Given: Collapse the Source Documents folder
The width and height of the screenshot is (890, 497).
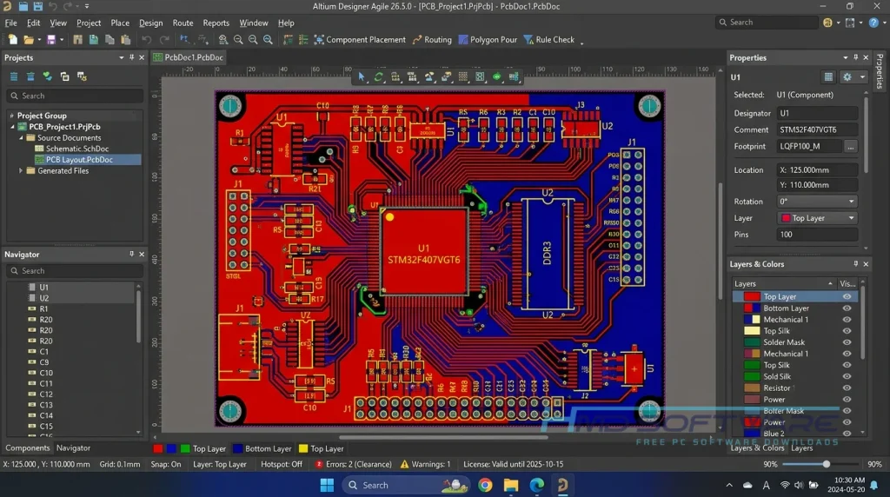Looking at the screenshot, I should 21,138.
